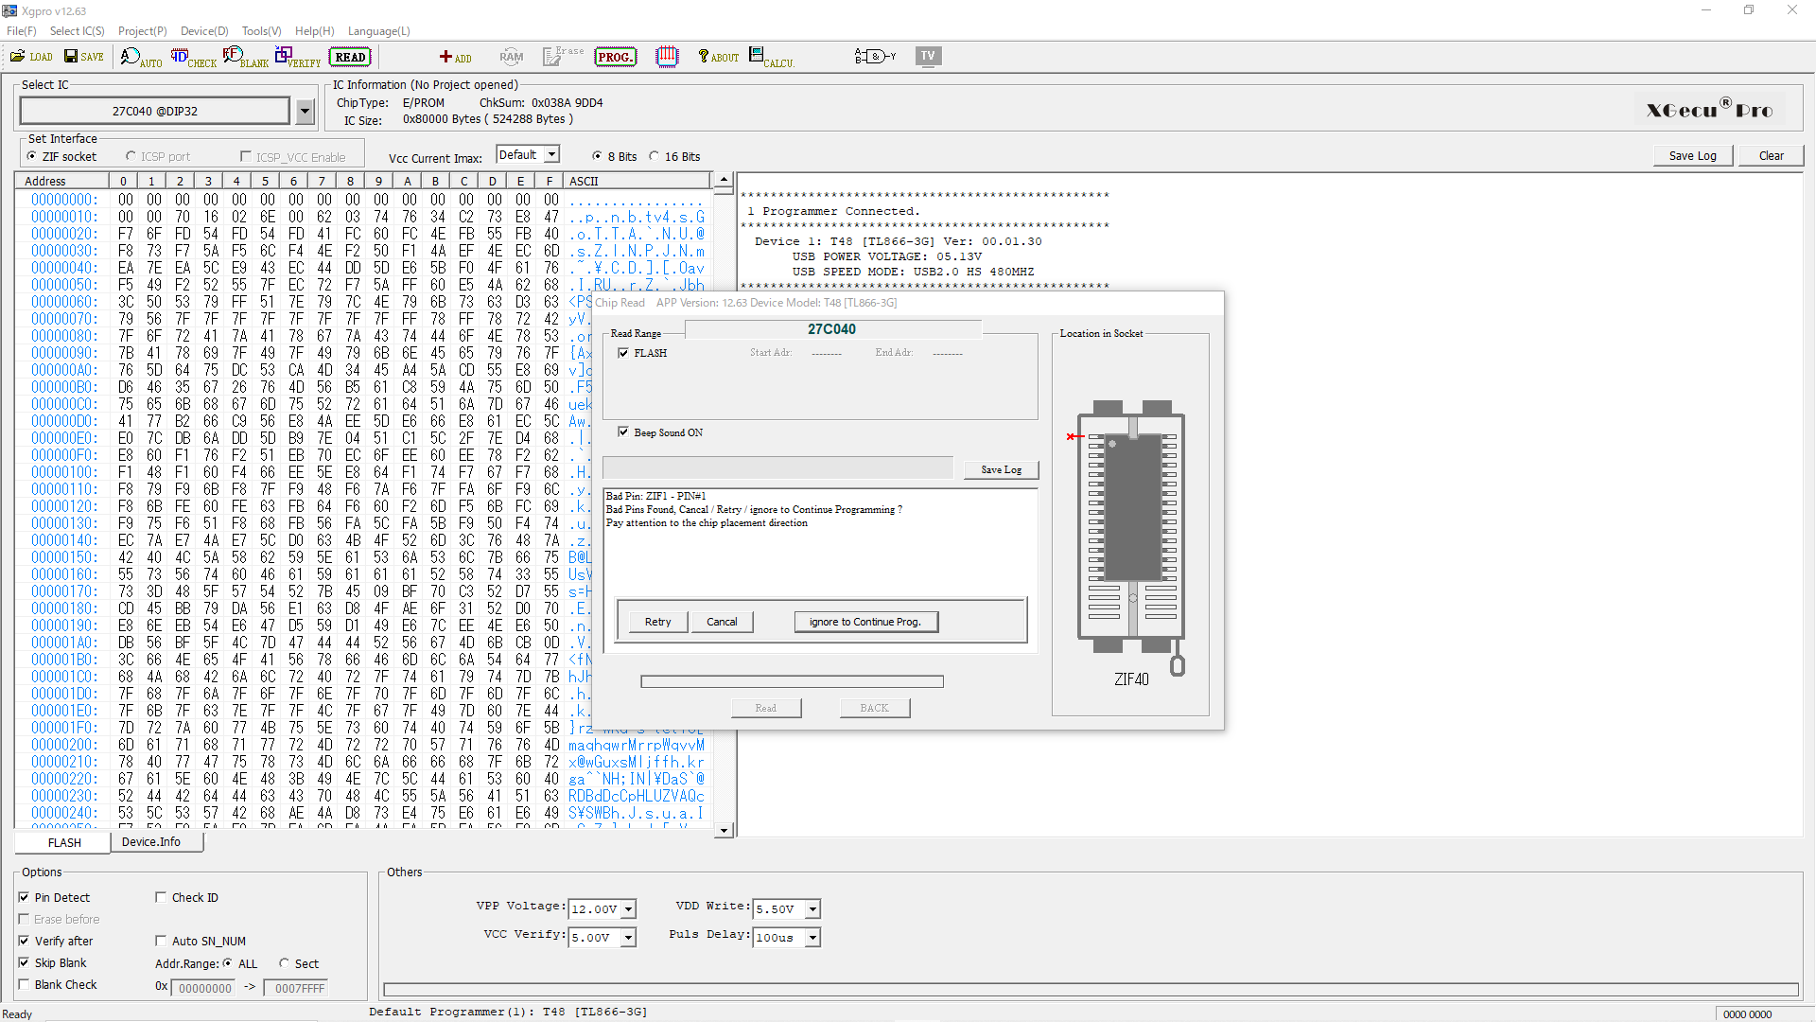The height and width of the screenshot is (1022, 1816).
Task: Click the BLANK check toolbar icon
Action: 245,58
